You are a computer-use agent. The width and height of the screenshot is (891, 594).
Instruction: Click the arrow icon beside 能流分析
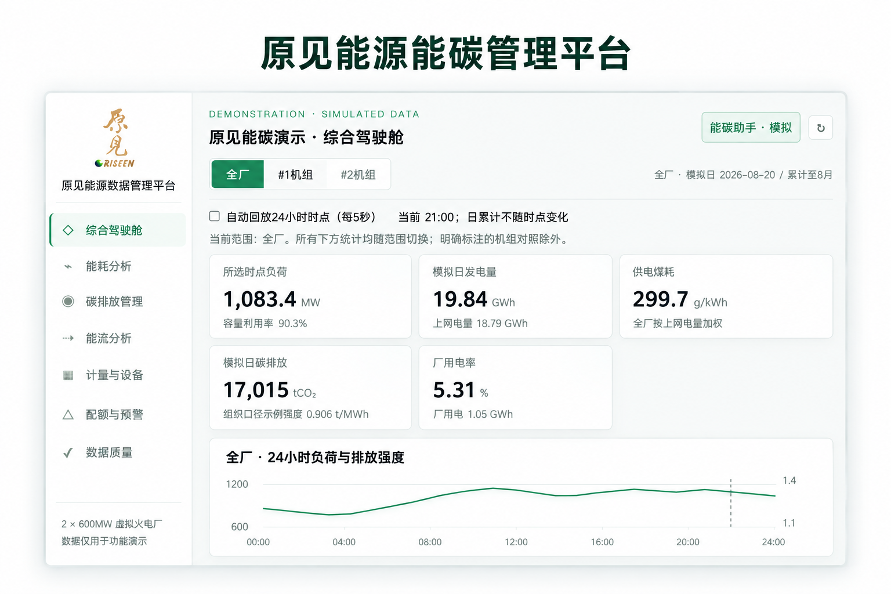tap(68, 338)
